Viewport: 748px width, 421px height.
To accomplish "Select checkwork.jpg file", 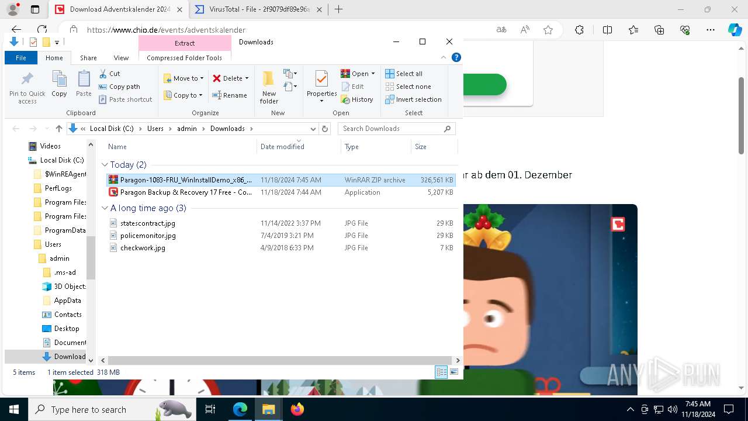I will click(280, 248).
